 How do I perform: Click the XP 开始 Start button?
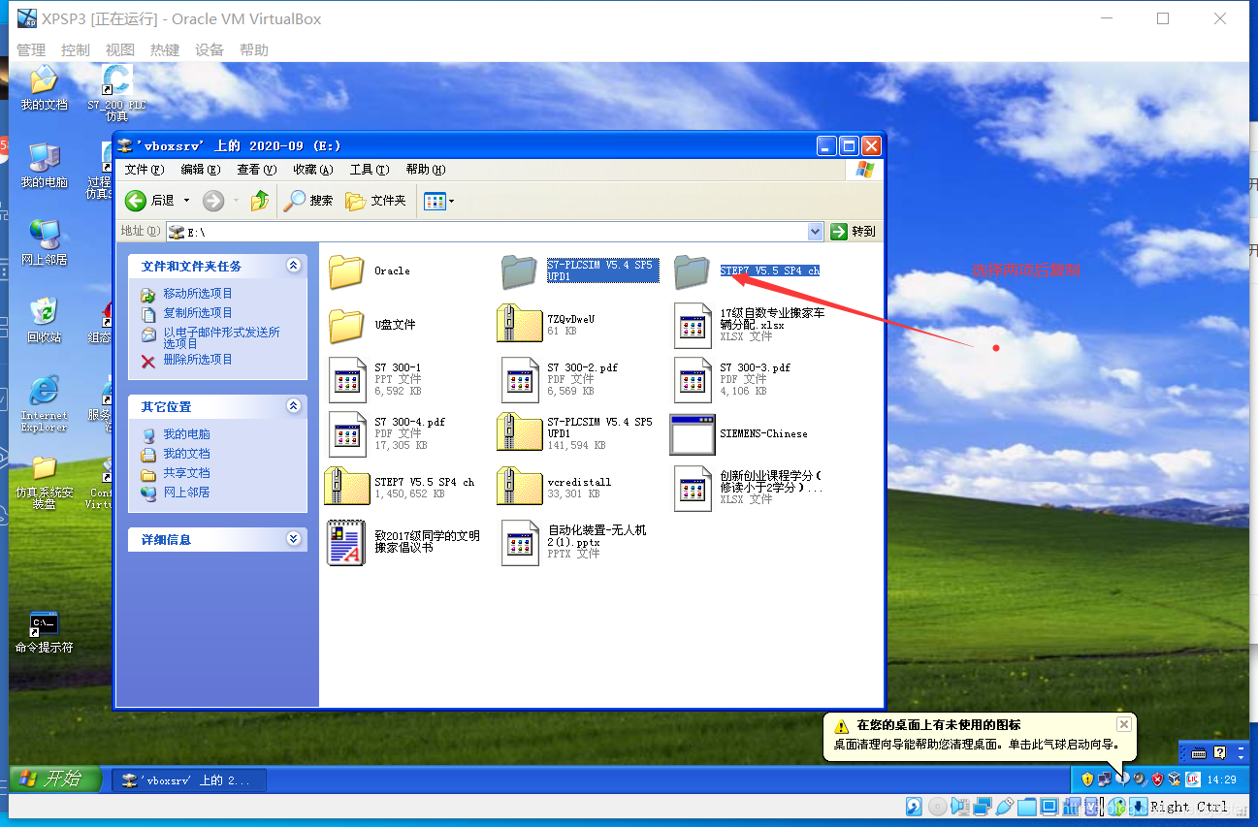coord(56,779)
